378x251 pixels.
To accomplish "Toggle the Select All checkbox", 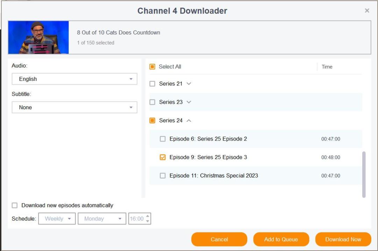I will [x=152, y=67].
